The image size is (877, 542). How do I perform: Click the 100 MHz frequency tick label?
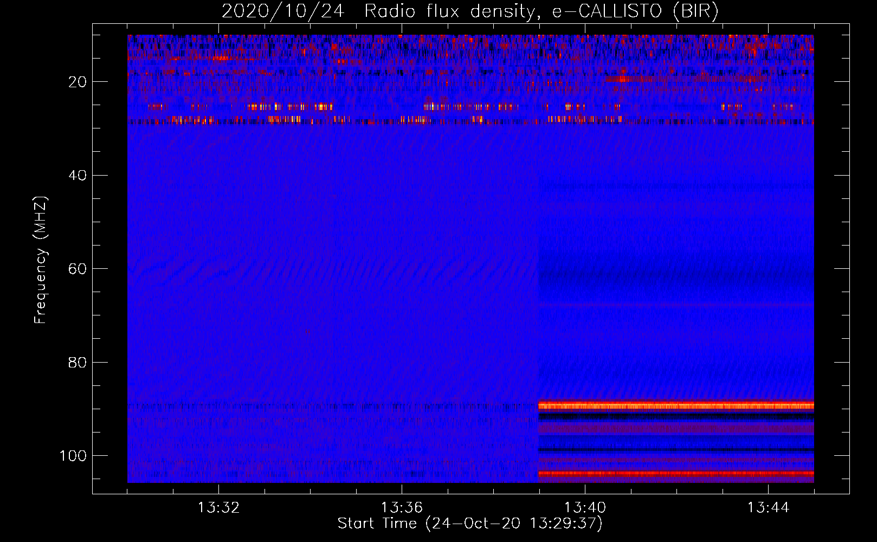(73, 456)
